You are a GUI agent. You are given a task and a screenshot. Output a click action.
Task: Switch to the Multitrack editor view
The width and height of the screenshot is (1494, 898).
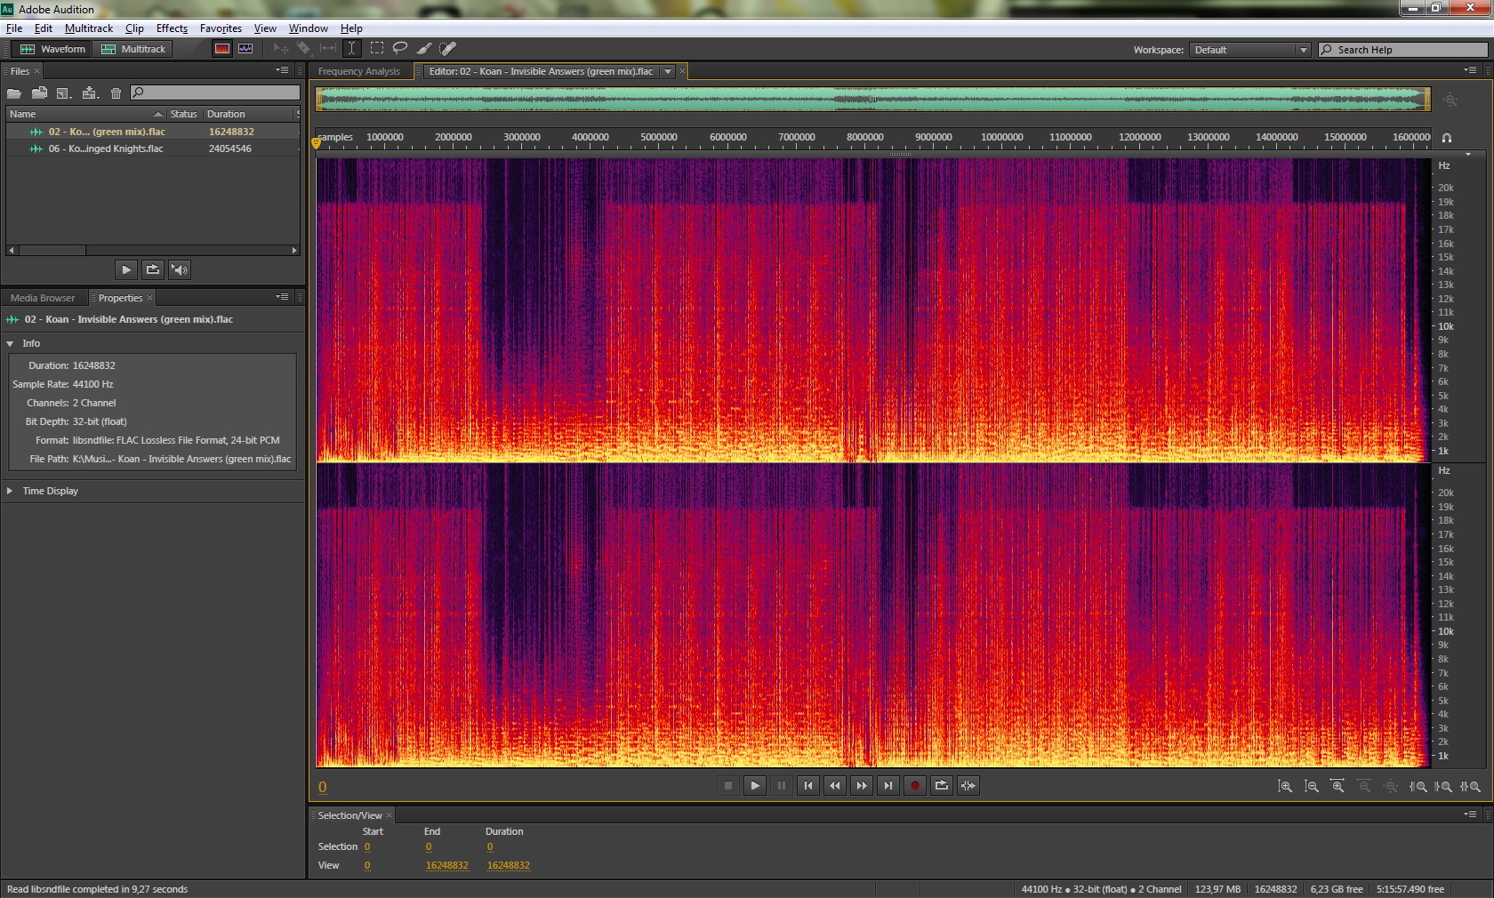click(x=133, y=49)
